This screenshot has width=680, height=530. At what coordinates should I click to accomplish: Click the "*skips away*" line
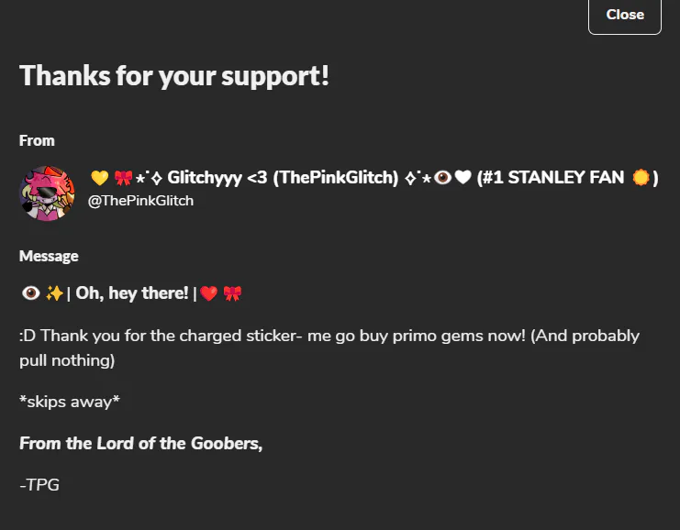click(70, 402)
